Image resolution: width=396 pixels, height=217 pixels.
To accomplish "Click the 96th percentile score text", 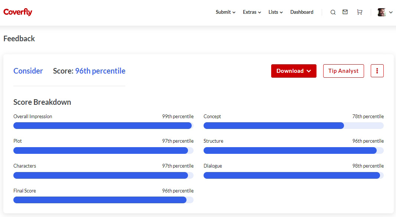I will click(x=100, y=71).
